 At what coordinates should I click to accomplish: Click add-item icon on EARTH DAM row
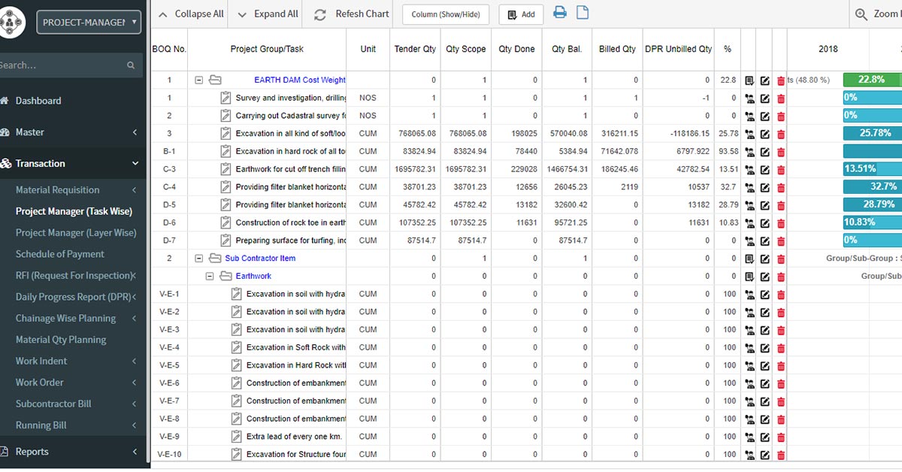[x=749, y=80]
